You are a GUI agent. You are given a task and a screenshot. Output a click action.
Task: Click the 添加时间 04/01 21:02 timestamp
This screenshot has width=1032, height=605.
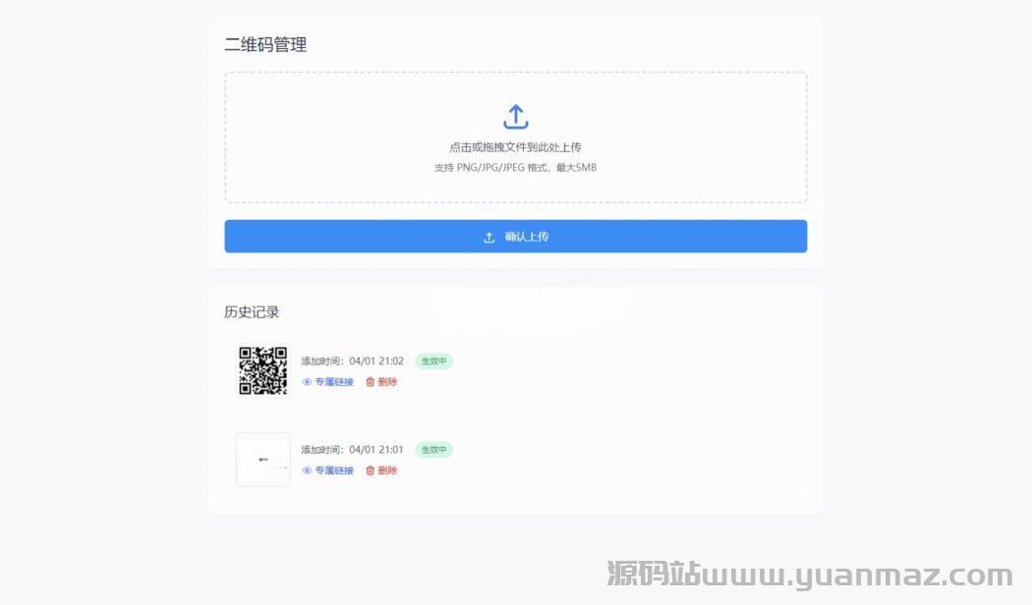coord(352,361)
